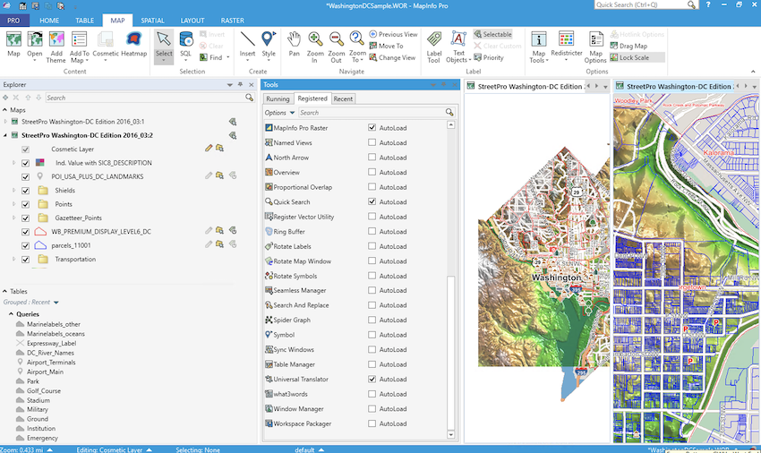
Task: Enable AutoLoad for Window Manager
Action: point(372,408)
